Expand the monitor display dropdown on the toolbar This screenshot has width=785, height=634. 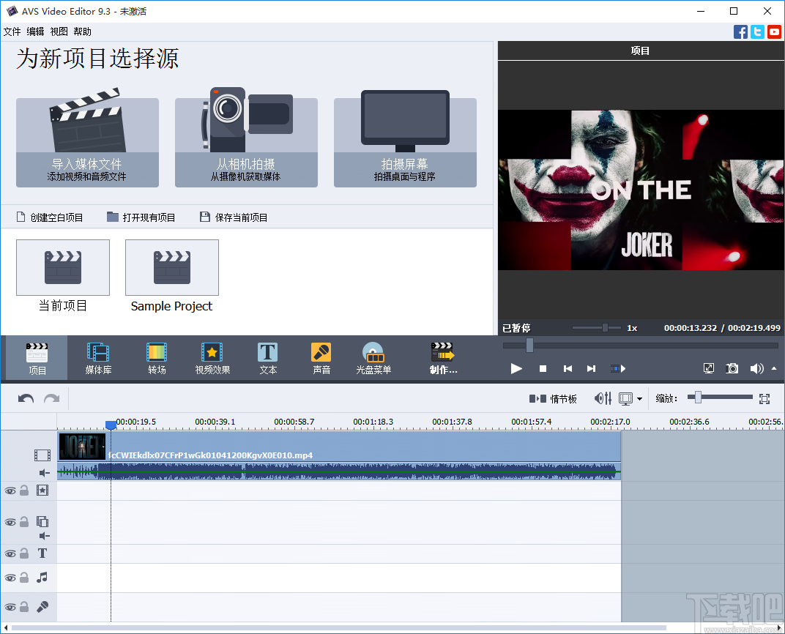tap(639, 398)
